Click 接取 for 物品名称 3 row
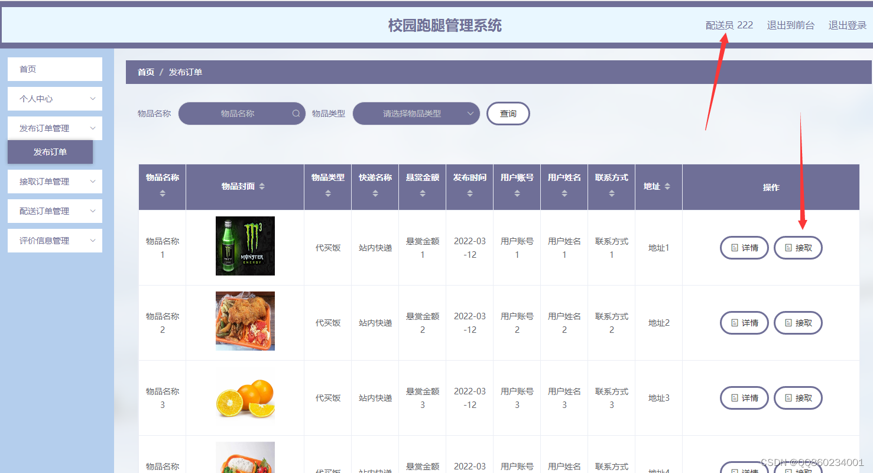The image size is (873, 473). point(798,398)
